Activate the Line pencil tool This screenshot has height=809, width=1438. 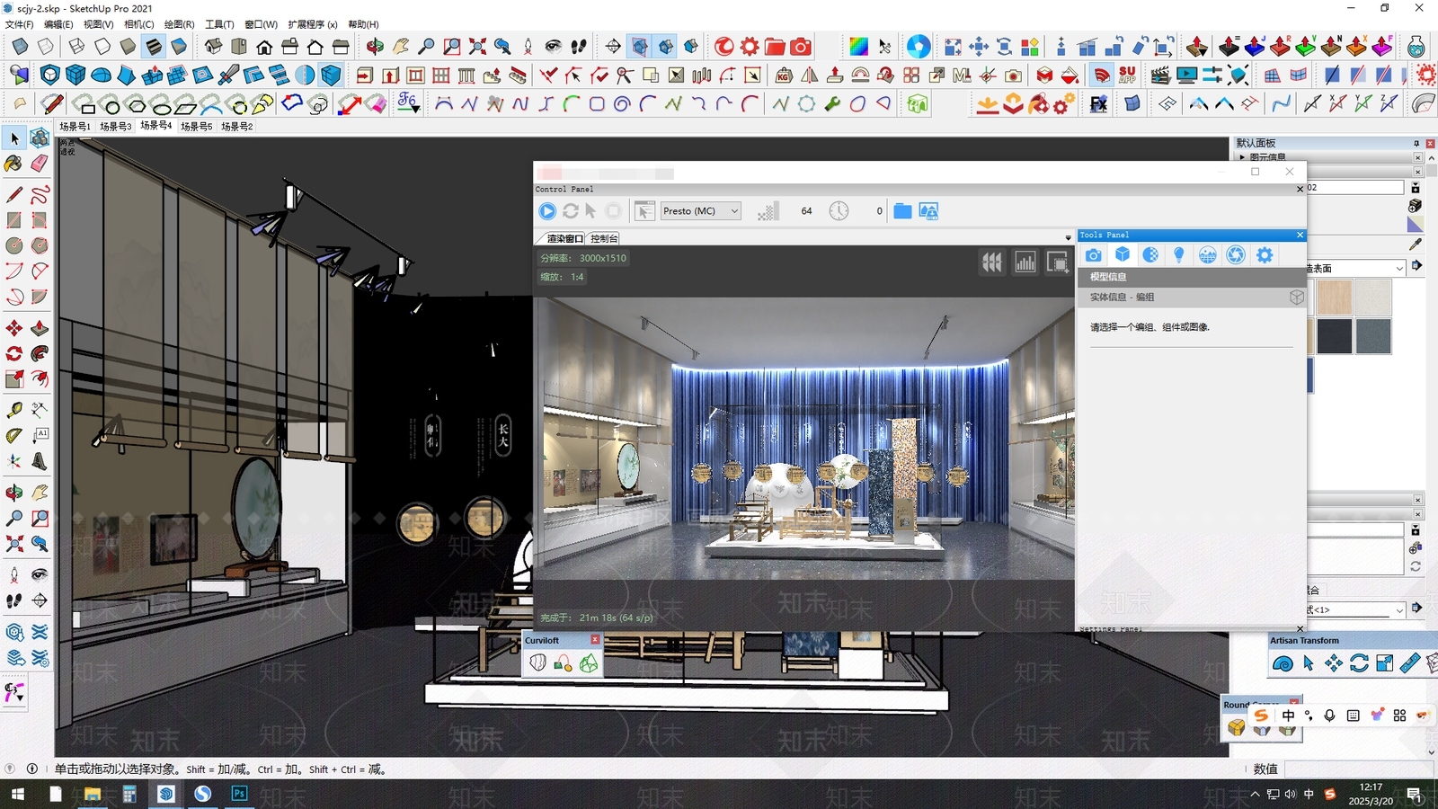tap(14, 195)
